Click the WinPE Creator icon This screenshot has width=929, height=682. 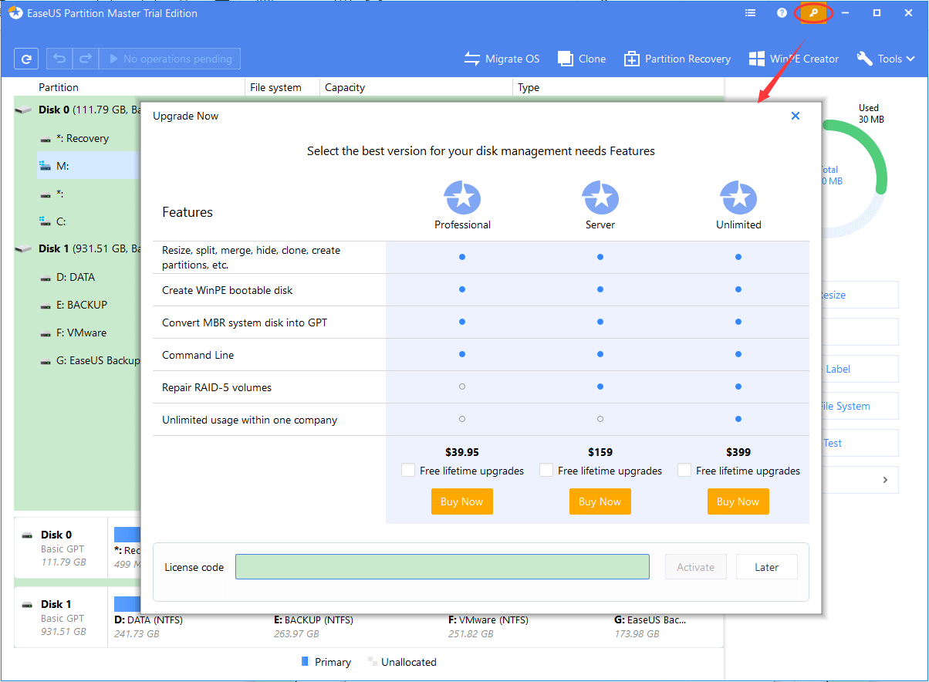(x=757, y=59)
